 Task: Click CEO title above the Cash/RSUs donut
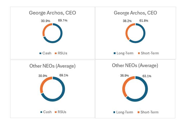click(x=52, y=13)
